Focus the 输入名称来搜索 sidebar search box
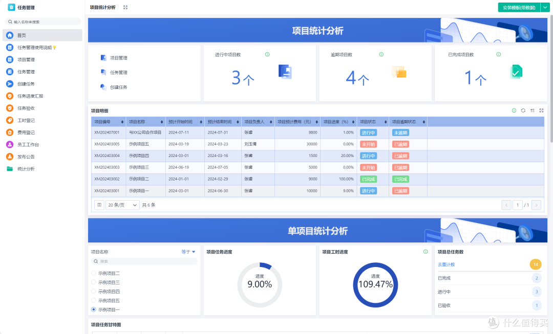 tap(43, 22)
